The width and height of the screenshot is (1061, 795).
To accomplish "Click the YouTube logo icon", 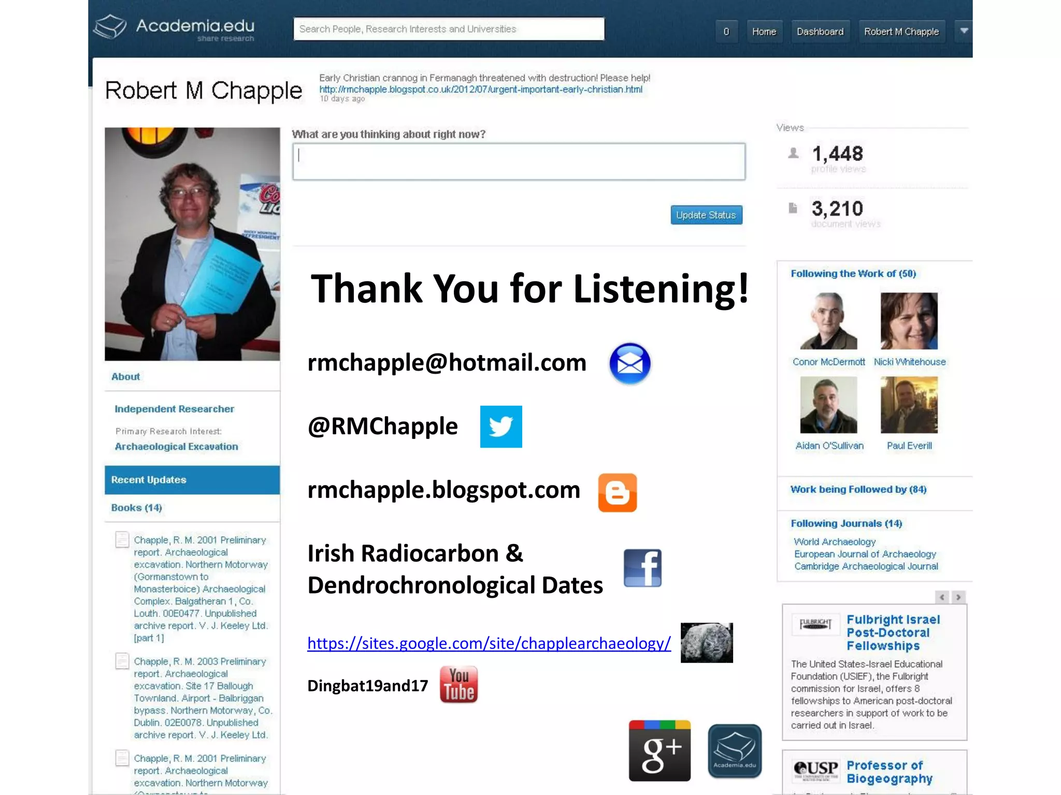I will click(x=458, y=684).
